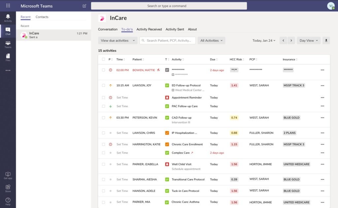Click the Search Patient, PCP, Activity field
This screenshot has width=338, height=208.
(x=168, y=40)
